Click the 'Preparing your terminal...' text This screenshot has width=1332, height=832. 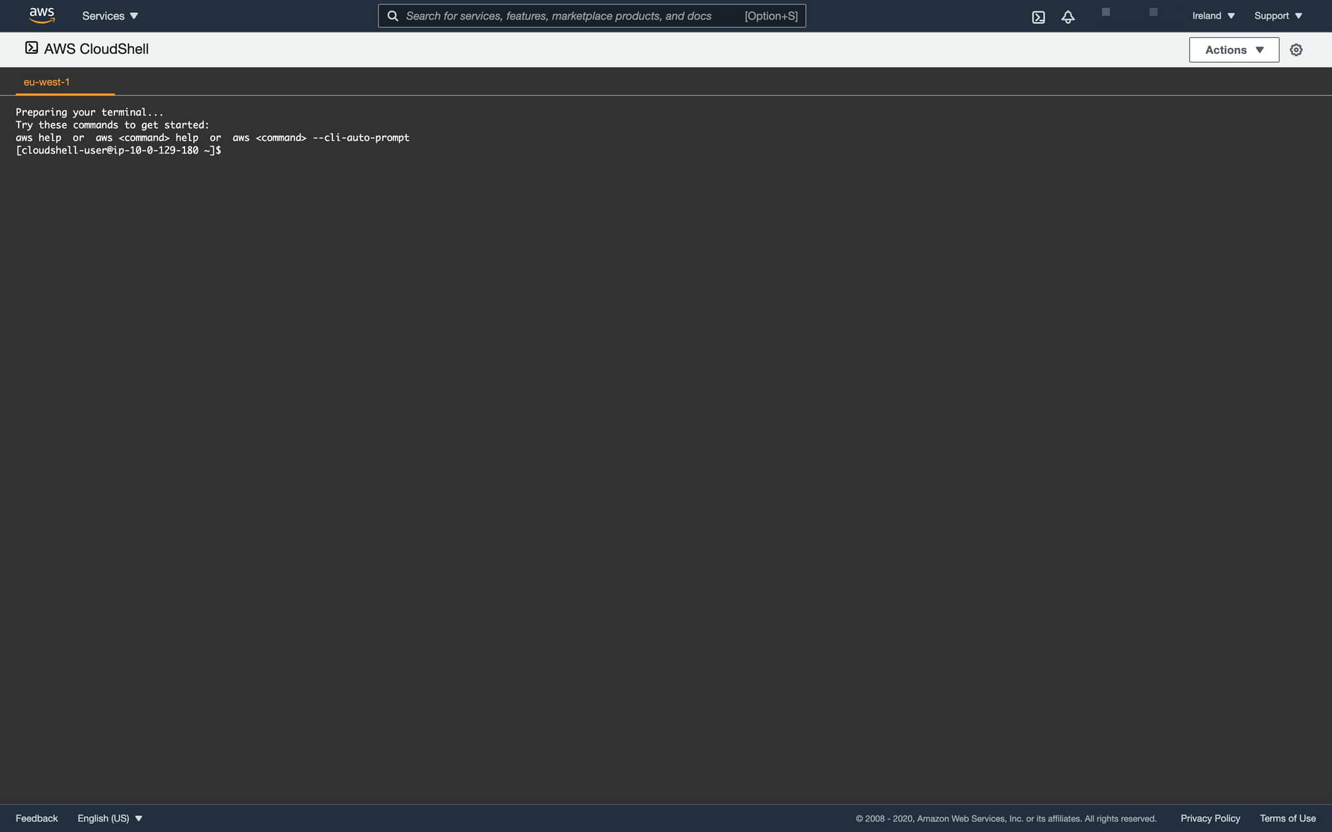point(89,112)
